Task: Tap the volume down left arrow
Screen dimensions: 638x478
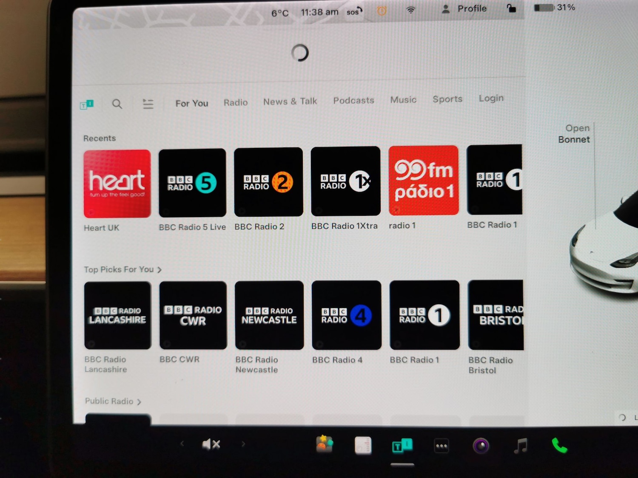Action: (x=182, y=444)
